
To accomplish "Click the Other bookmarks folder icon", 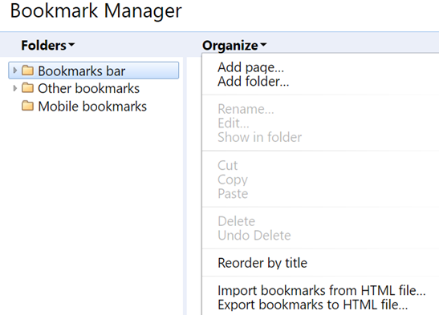I will tap(27, 88).
